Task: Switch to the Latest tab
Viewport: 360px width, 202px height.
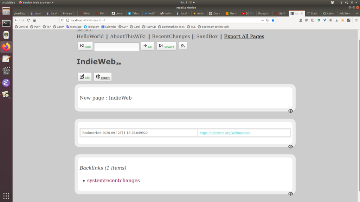Action: (x=329, y=13)
